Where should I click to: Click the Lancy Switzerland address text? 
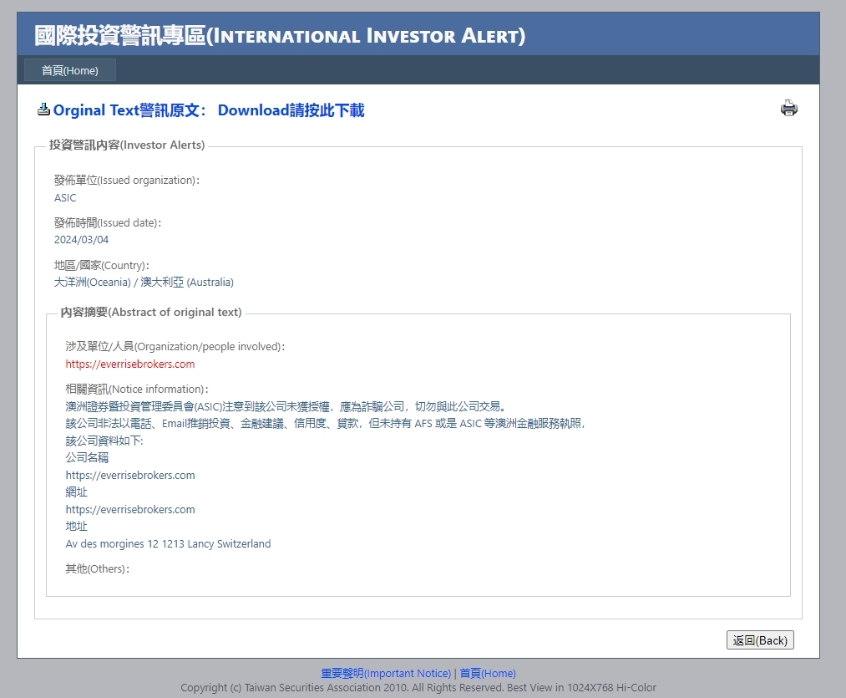tap(168, 544)
